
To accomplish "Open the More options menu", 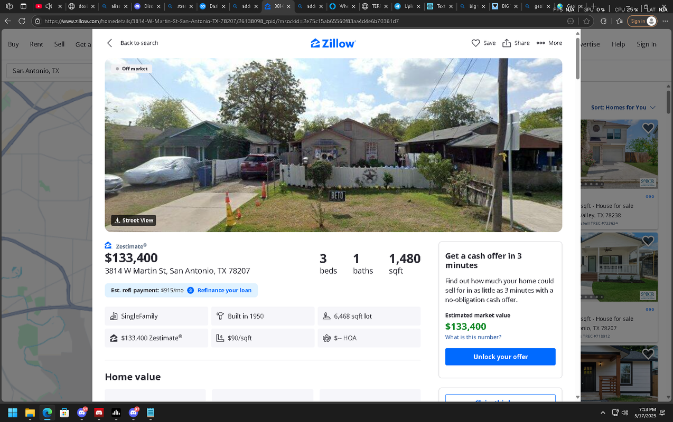I will pyautogui.click(x=549, y=43).
